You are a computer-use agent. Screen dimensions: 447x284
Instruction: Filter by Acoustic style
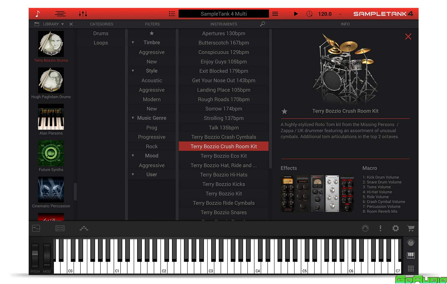coord(152,80)
